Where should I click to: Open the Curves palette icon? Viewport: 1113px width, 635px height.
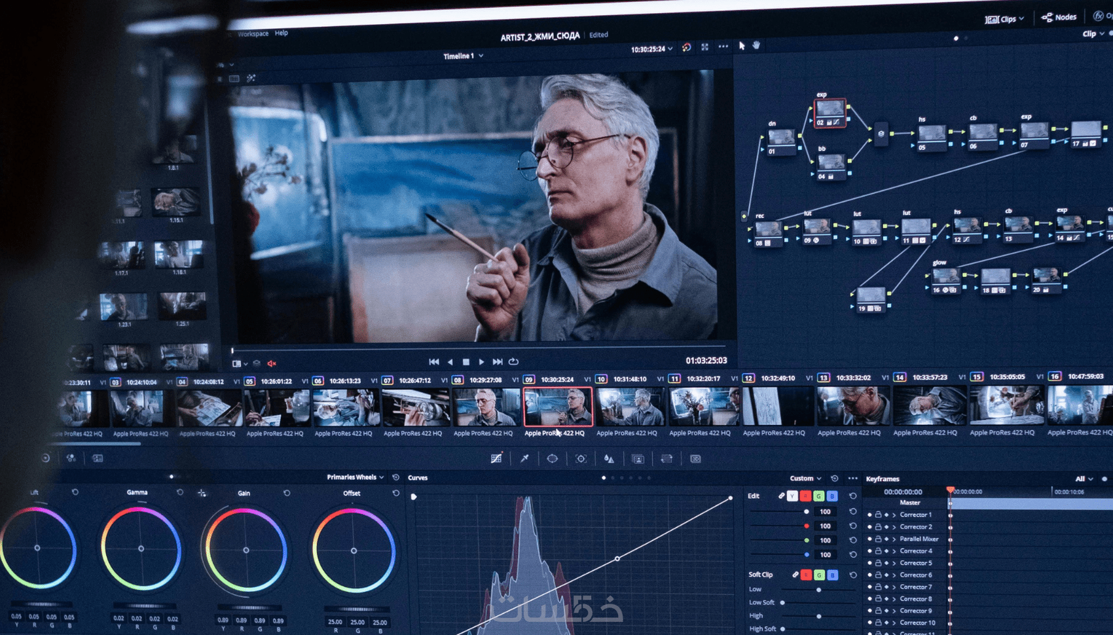[x=496, y=458]
